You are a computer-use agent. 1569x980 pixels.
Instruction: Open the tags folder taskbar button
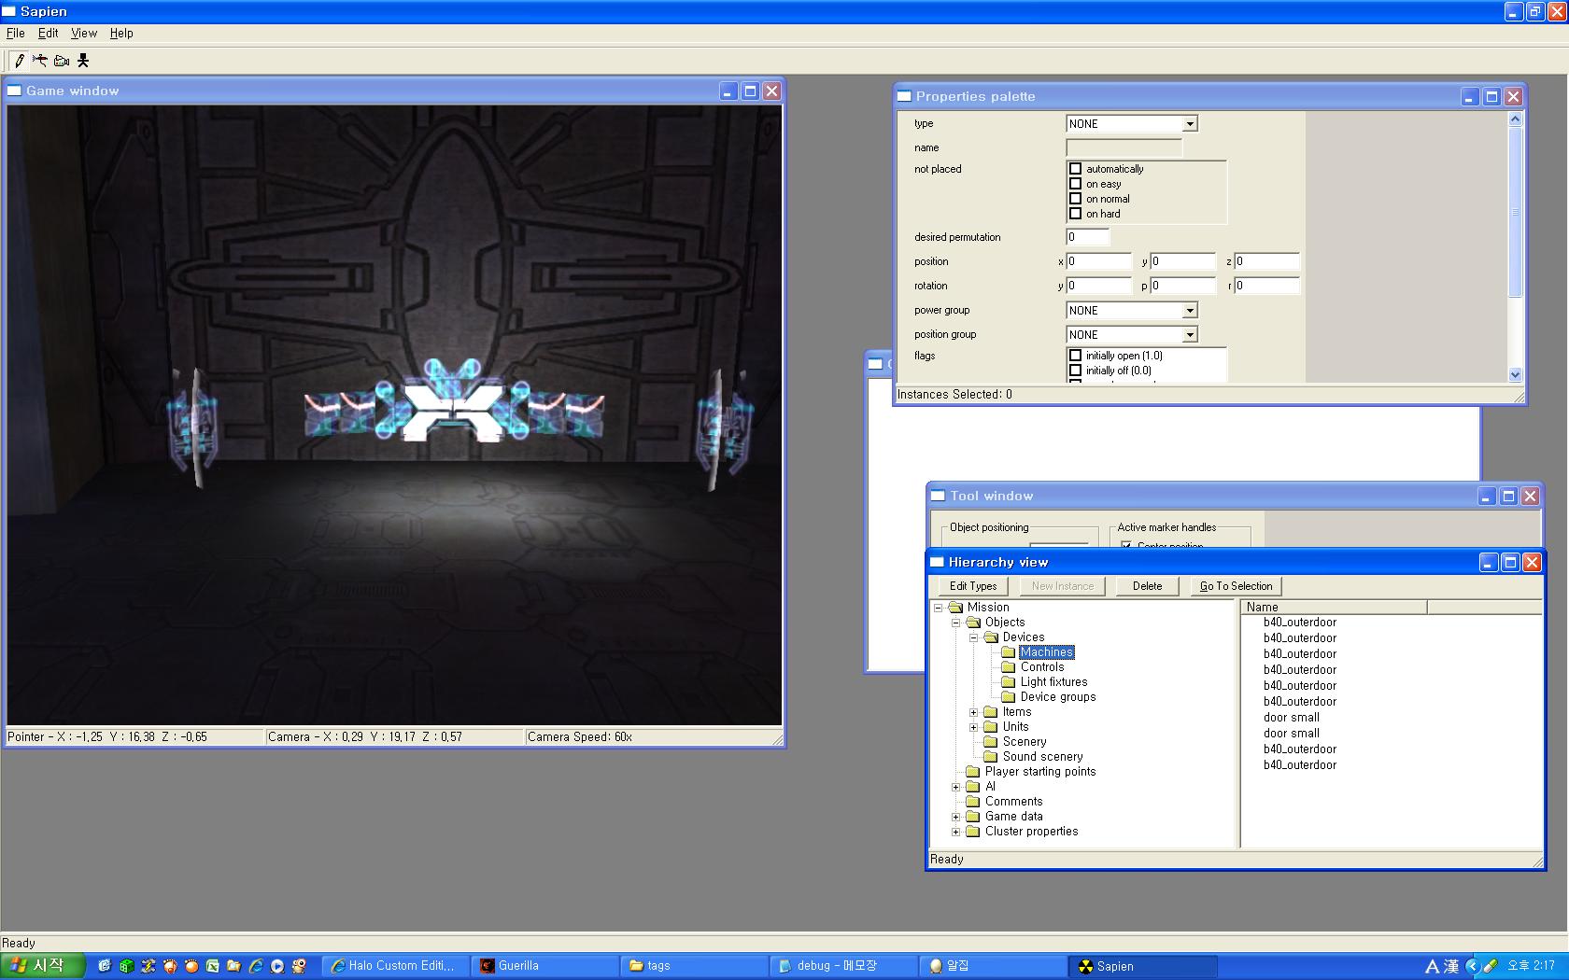pyautogui.click(x=694, y=966)
